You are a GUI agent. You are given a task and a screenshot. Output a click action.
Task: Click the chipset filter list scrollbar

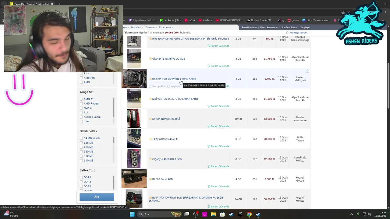(114, 107)
